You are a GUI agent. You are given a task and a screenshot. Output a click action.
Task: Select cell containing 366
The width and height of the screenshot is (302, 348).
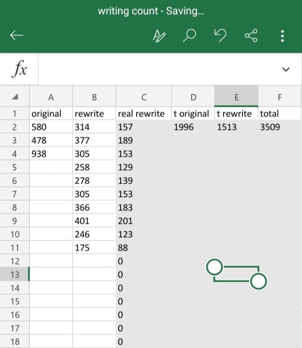[x=94, y=207]
